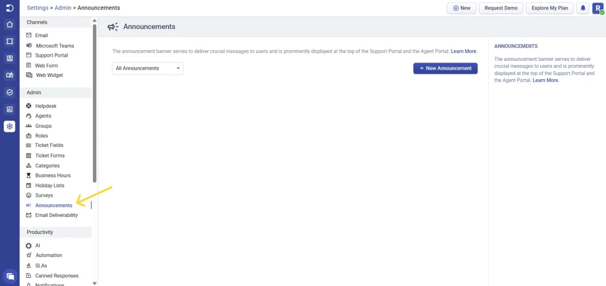Open the Home icon in left rail

click(x=9, y=25)
